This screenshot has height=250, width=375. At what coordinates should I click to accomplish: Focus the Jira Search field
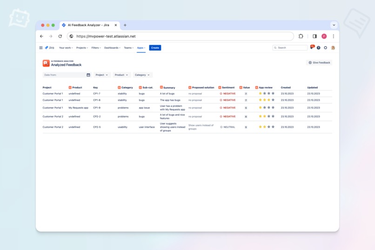click(290, 48)
